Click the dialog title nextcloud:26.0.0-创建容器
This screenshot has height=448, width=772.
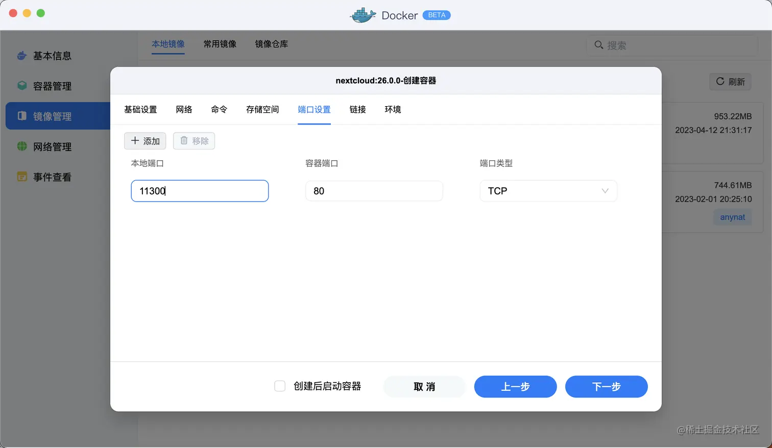click(x=385, y=80)
